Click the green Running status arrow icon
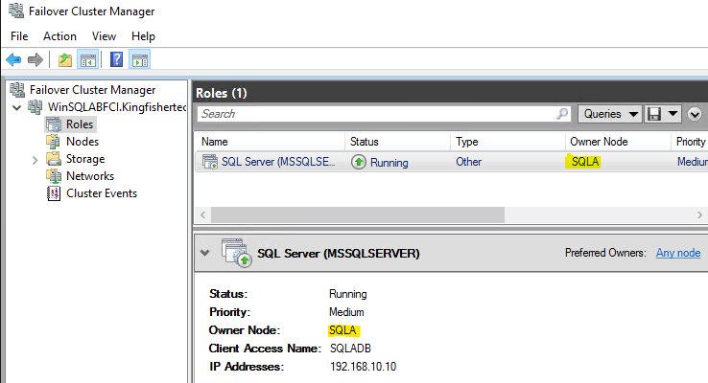Screen dimensions: 708x383 pyautogui.click(x=359, y=162)
